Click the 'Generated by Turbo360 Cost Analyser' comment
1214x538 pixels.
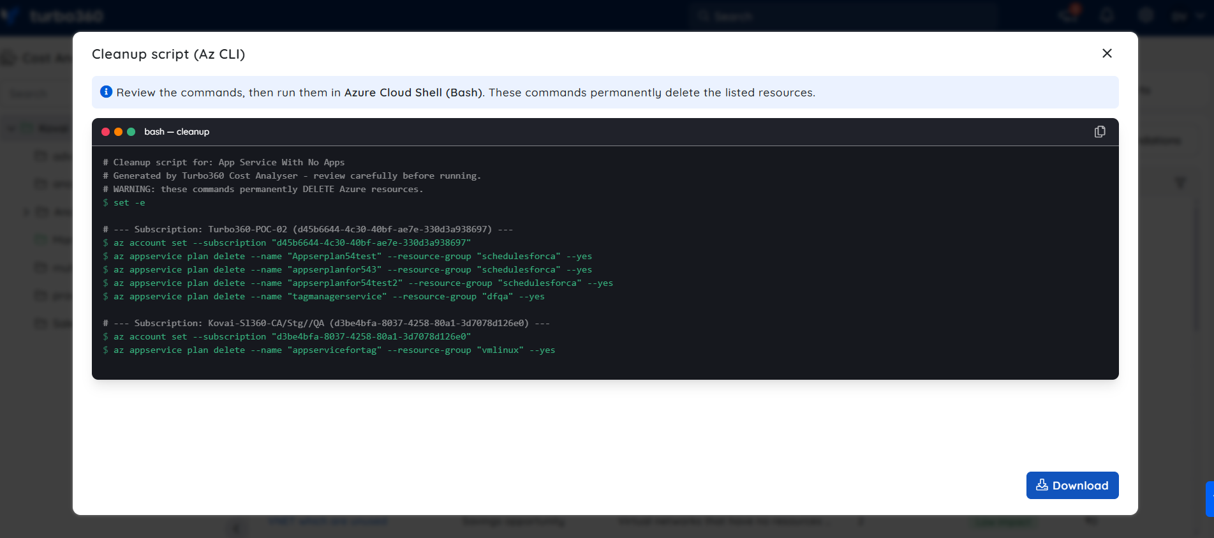click(x=292, y=176)
